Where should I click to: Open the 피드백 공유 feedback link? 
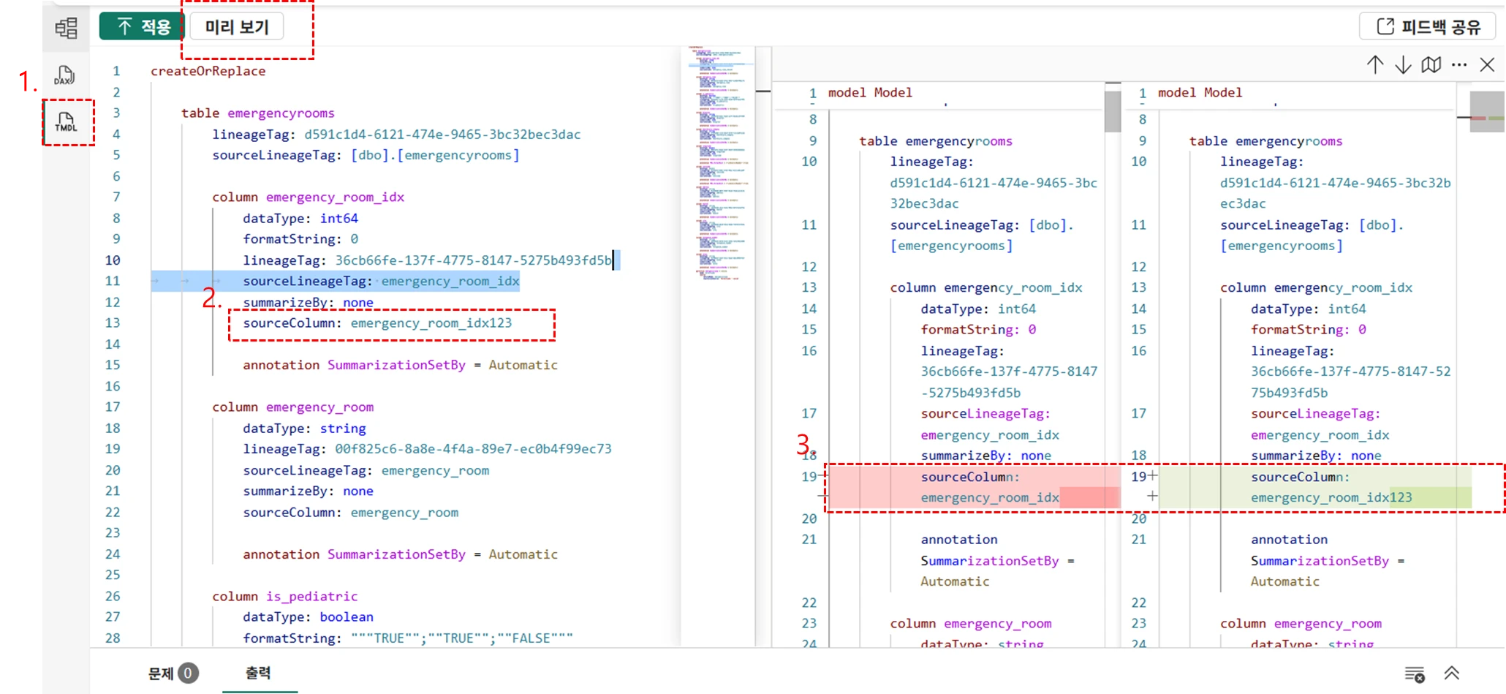pyautogui.click(x=1429, y=27)
